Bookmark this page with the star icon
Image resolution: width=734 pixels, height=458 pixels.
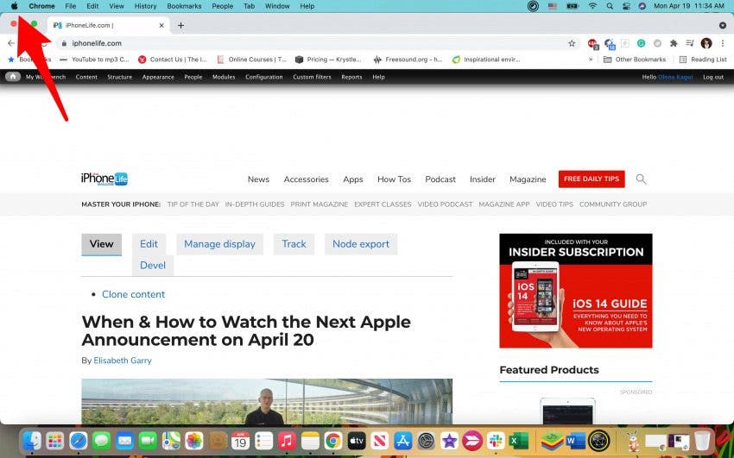[572, 43]
